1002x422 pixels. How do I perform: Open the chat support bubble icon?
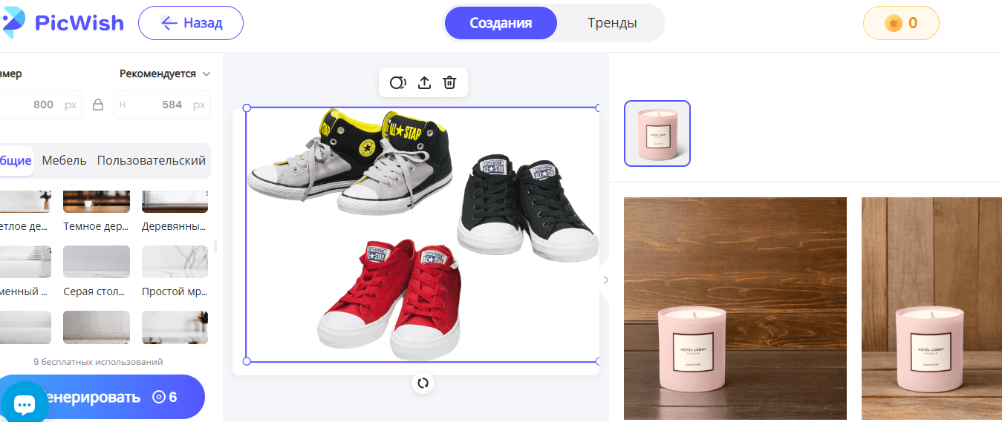pyautogui.click(x=25, y=404)
